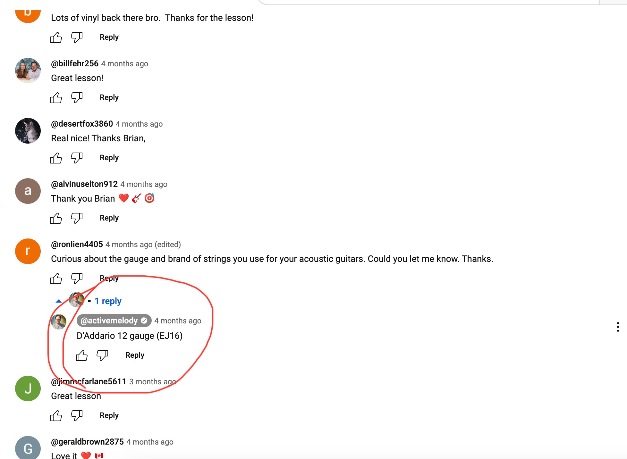Thumbs down @alvinuselton912's comment

click(x=77, y=218)
